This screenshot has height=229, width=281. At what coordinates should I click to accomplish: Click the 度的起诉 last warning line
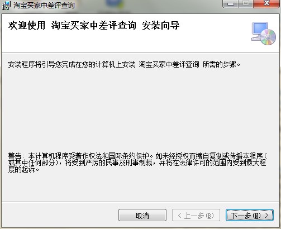(x=23, y=170)
